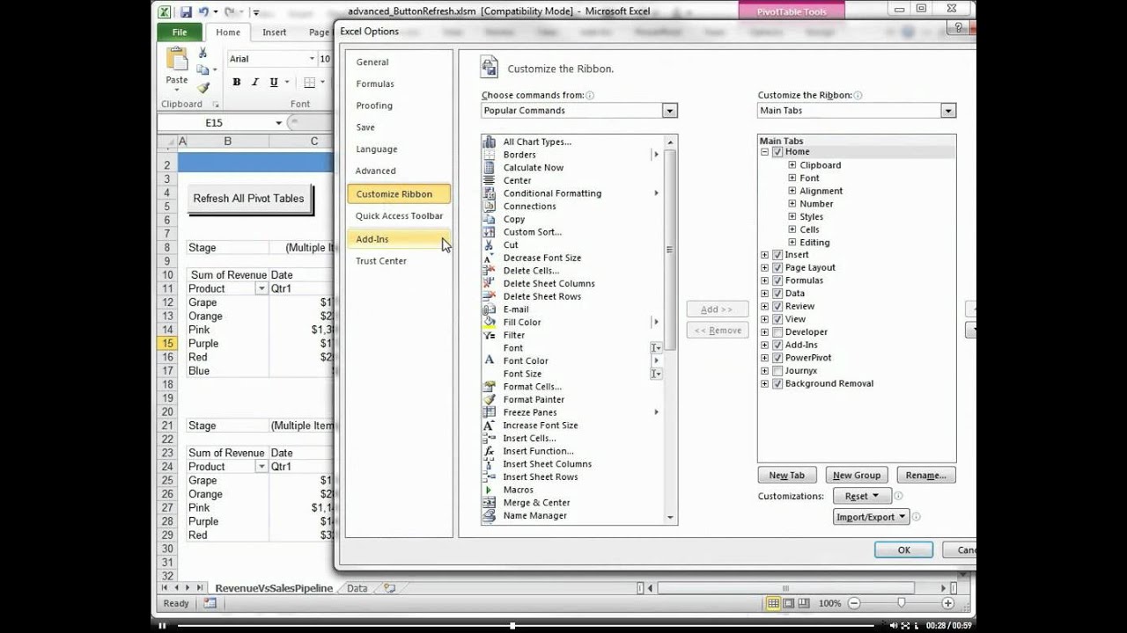Toggle Italic formatting in ribbon
The image size is (1127, 633).
pos(254,82)
